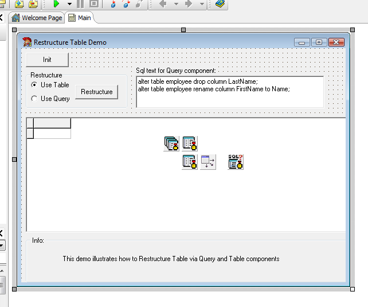Image resolution: width=368 pixels, height=307 pixels.
Task: Open the dropdown arrow beside Run
Action: point(69,3)
